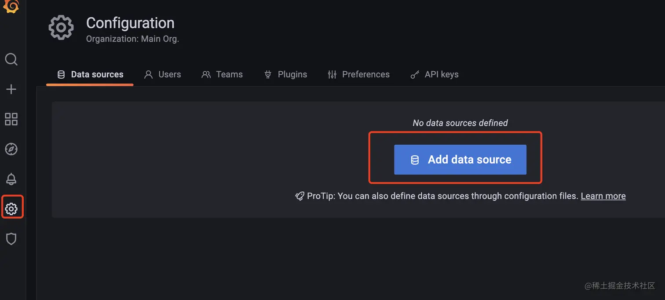Open the Server Admin shield icon
This screenshot has height=300, width=665.
[11, 238]
